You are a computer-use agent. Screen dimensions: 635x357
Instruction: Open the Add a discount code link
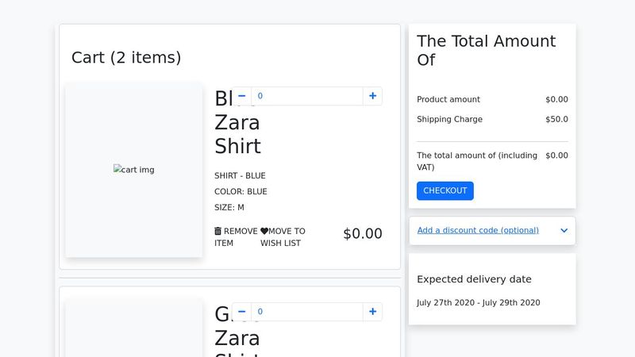[478, 231]
